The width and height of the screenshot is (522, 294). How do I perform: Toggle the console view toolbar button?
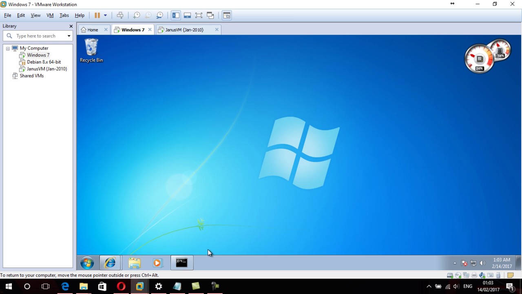click(x=227, y=15)
